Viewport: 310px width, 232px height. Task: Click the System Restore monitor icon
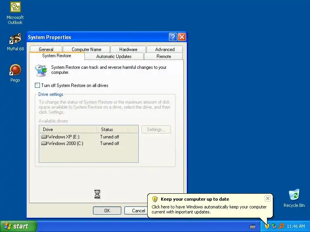pos(41,70)
